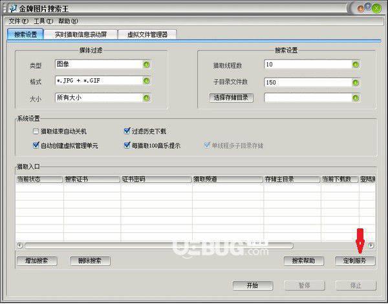Click the 定制服务 button
Screen dimensions: 388x304
pos(355,261)
